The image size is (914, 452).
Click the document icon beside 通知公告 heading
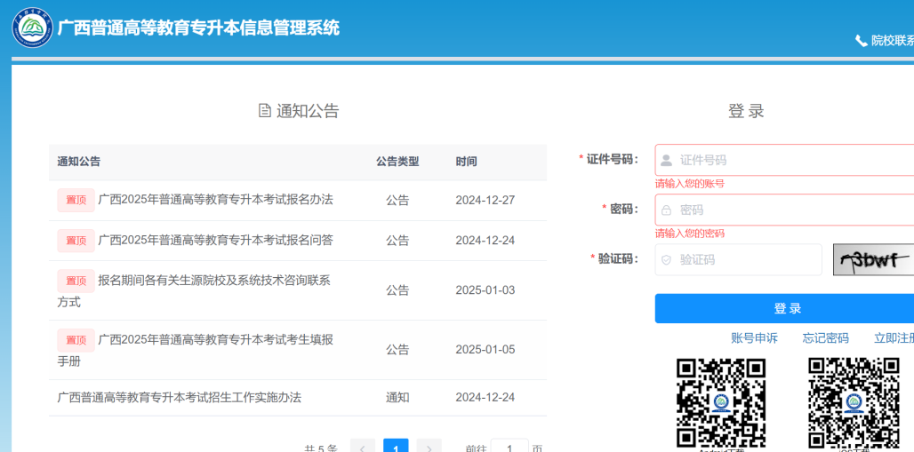click(264, 111)
